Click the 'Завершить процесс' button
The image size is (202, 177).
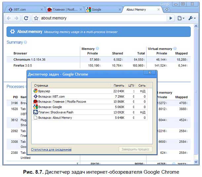tap(136, 149)
